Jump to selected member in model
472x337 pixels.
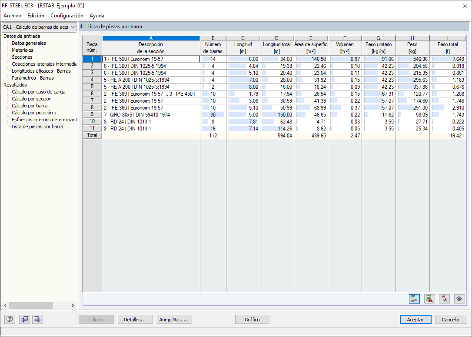[x=444, y=299]
